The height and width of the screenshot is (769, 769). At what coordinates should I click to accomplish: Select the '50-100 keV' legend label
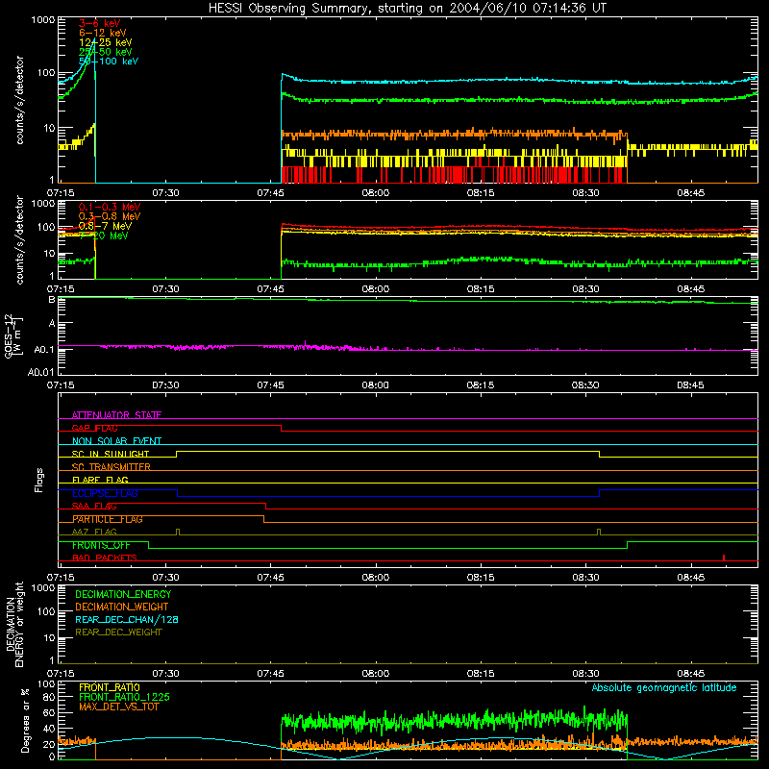108,62
